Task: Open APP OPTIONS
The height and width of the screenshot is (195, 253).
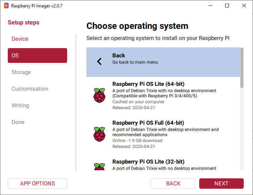Action: (x=37, y=184)
